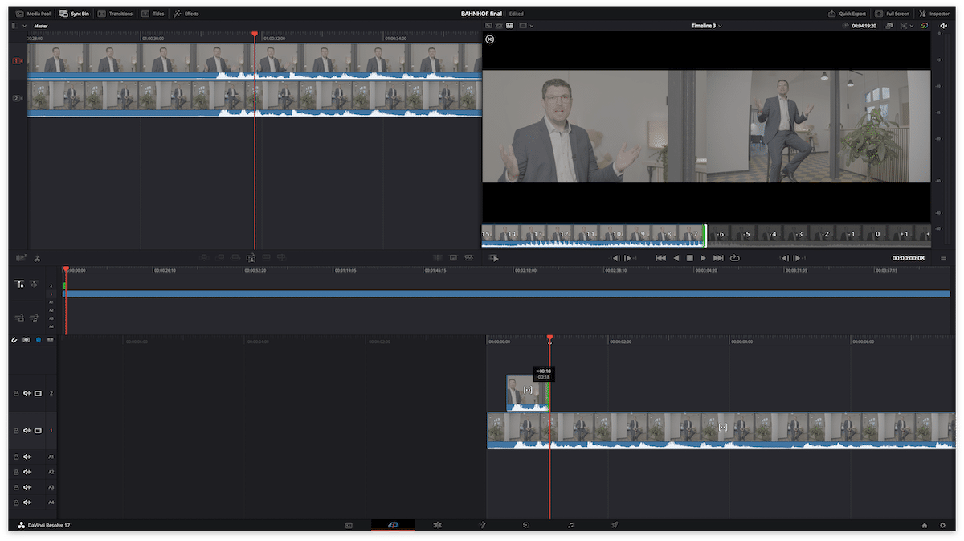
Task: Toggle loop playback
Action: (734, 258)
